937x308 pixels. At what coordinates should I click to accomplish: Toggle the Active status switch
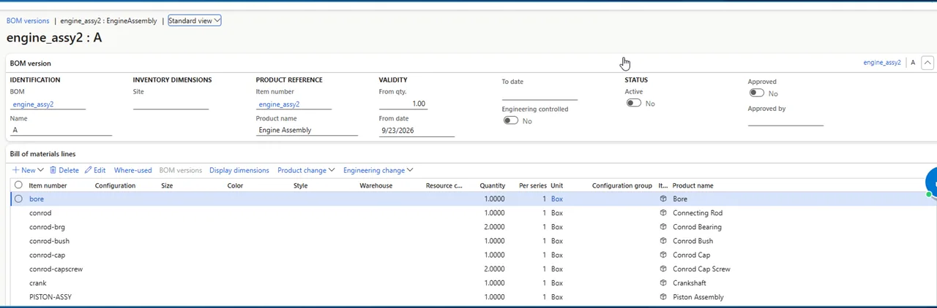(x=633, y=103)
